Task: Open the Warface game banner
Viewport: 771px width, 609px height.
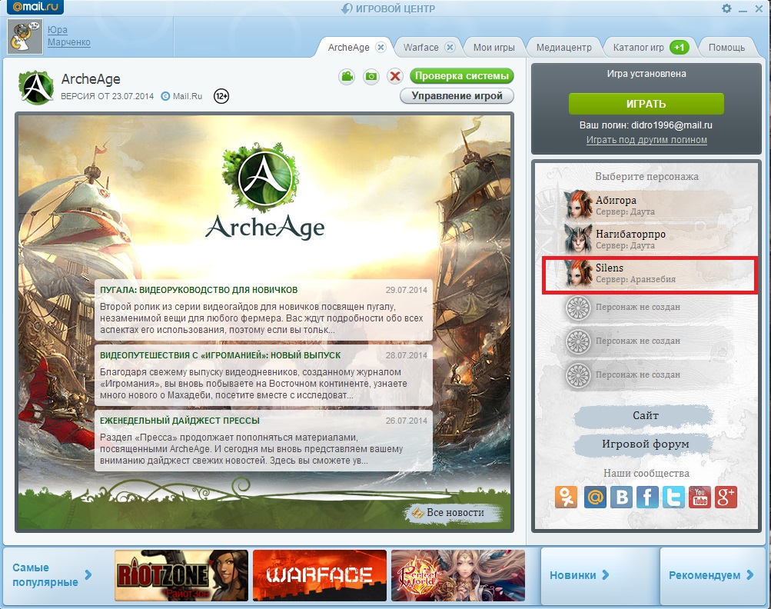Action: click(x=320, y=575)
